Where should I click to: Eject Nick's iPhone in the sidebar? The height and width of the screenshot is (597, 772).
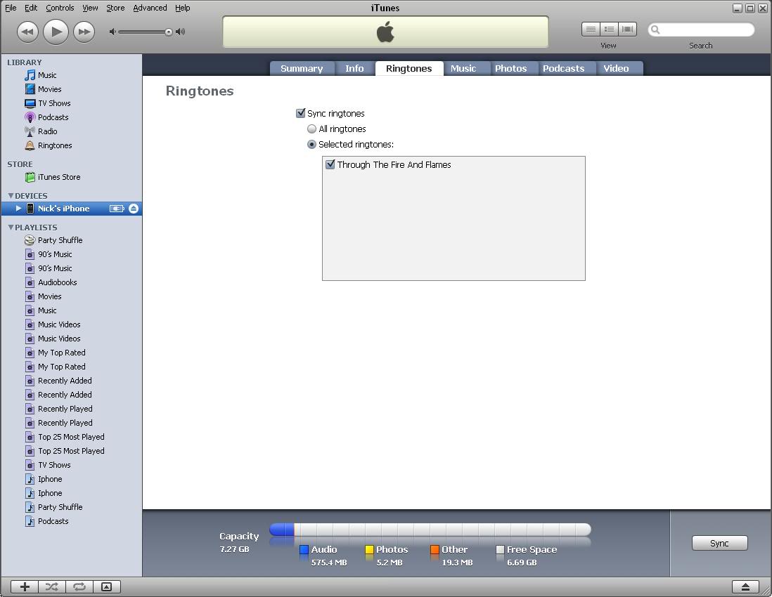click(x=134, y=209)
